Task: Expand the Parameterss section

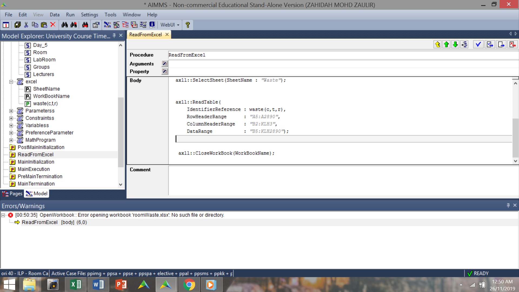Action: (x=11, y=111)
